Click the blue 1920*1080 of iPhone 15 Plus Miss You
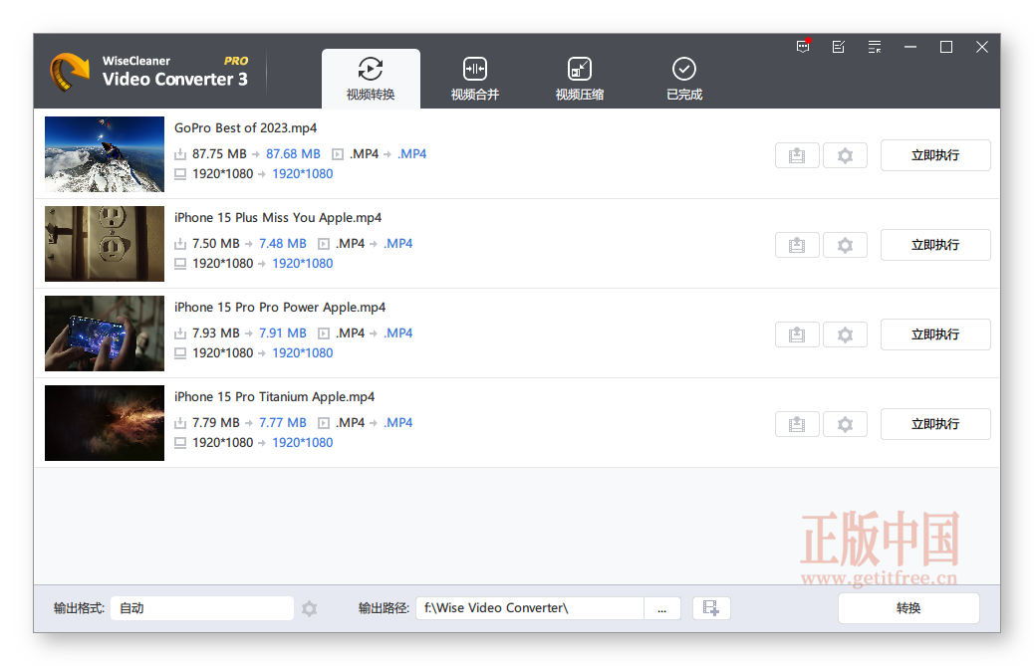Image resolution: width=1034 pixels, height=666 pixels. (x=303, y=264)
